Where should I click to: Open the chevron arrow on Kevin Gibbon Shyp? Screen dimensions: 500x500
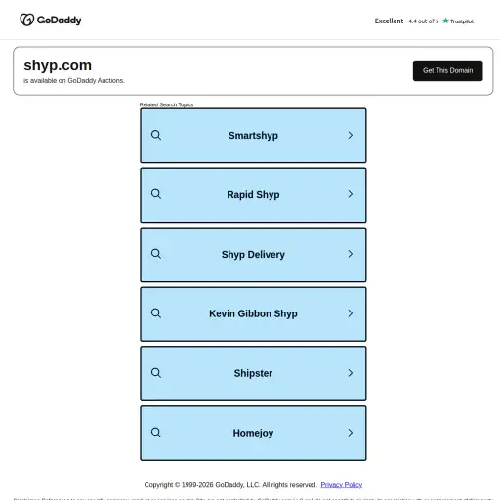(351, 313)
